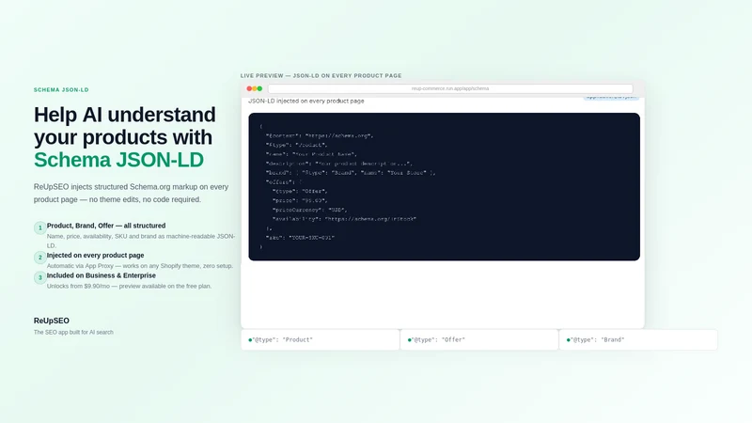Select the "@type": "Brand" chip
The height and width of the screenshot is (423, 752).
[638, 339]
